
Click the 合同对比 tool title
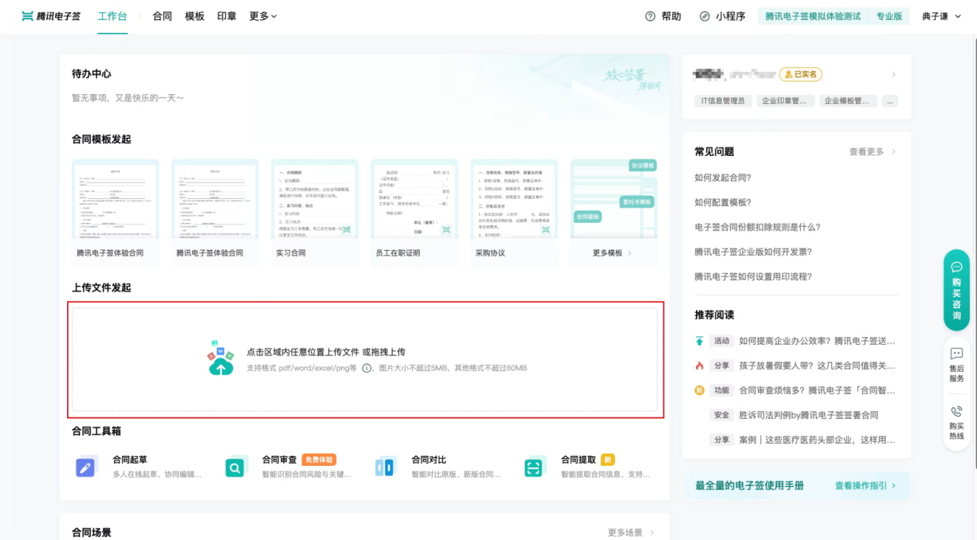428,460
